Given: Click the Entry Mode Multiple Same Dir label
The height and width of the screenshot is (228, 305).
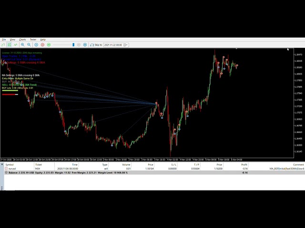Looking at the screenshot, I should click(x=18, y=78).
